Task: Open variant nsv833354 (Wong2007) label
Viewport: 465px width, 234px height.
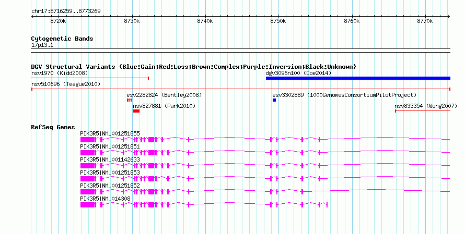Action: pyautogui.click(x=426, y=106)
